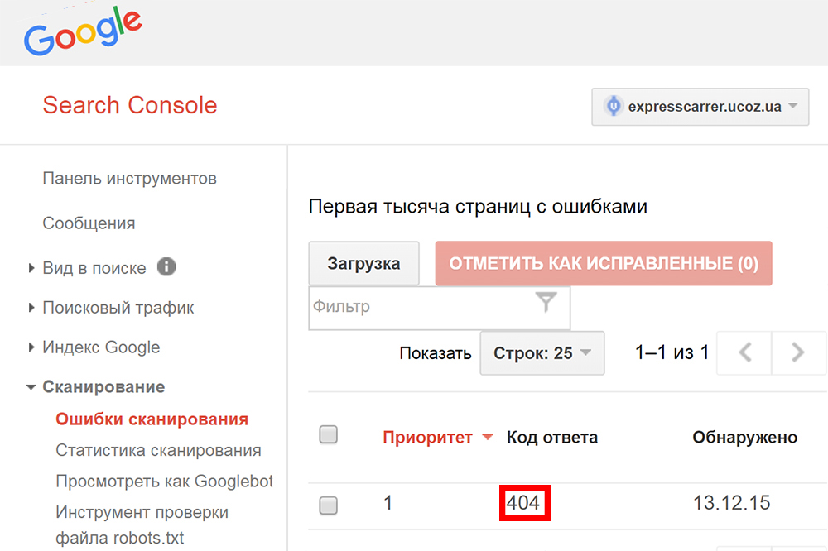Expand the Индекс Google section
The width and height of the screenshot is (828, 551).
pyautogui.click(x=101, y=347)
